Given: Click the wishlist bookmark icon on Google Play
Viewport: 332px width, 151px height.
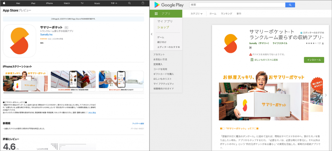Looking at the screenshot, I should point(252,60).
